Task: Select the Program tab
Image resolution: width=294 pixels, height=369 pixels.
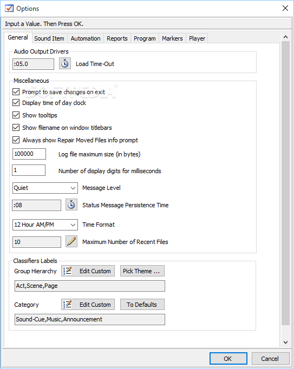Action: pyautogui.click(x=145, y=38)
